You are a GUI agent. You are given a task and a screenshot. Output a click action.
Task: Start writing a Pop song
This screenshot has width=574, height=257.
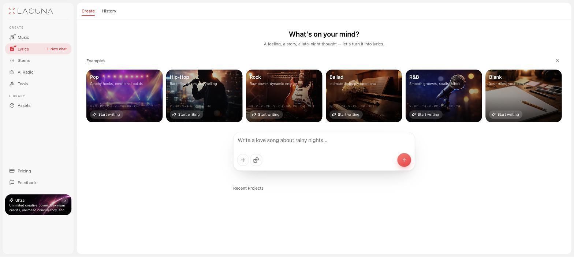pyautogui.click(x=106, y=115)
